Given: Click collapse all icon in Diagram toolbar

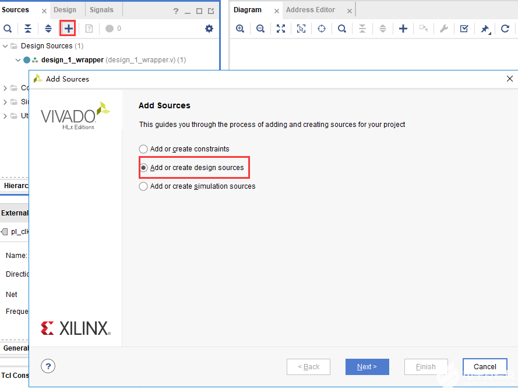Looking at the screenshot, I should [x=362, y=29].
